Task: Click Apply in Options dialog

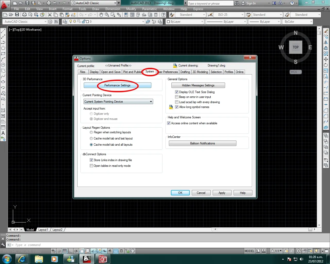Action: coord(222,193)
